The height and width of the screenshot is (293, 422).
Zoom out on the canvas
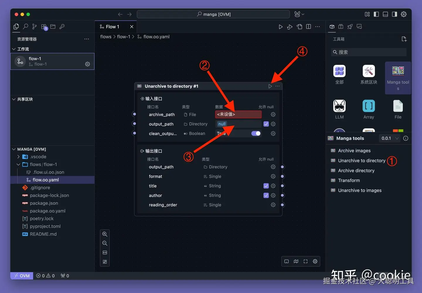point(105,243)
